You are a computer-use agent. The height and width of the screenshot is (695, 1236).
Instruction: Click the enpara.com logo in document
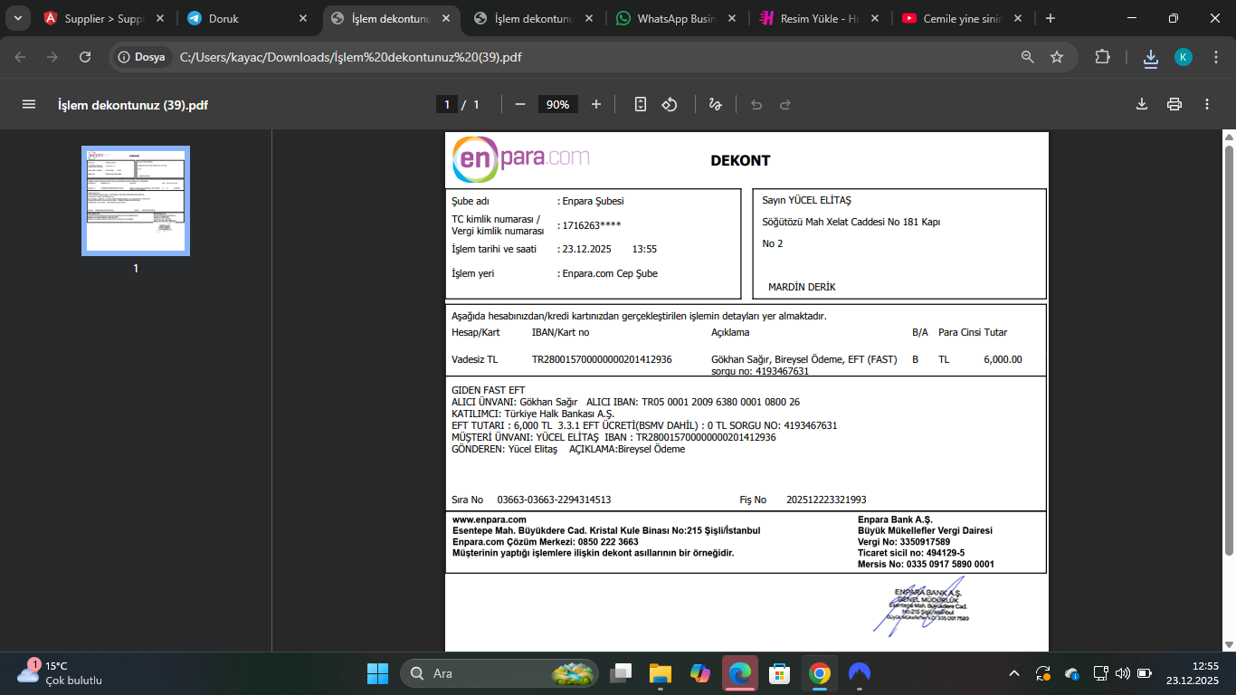tap(521, 159)
